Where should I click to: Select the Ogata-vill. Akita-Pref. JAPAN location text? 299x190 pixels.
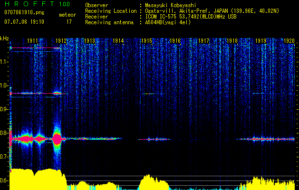(212, 11)
